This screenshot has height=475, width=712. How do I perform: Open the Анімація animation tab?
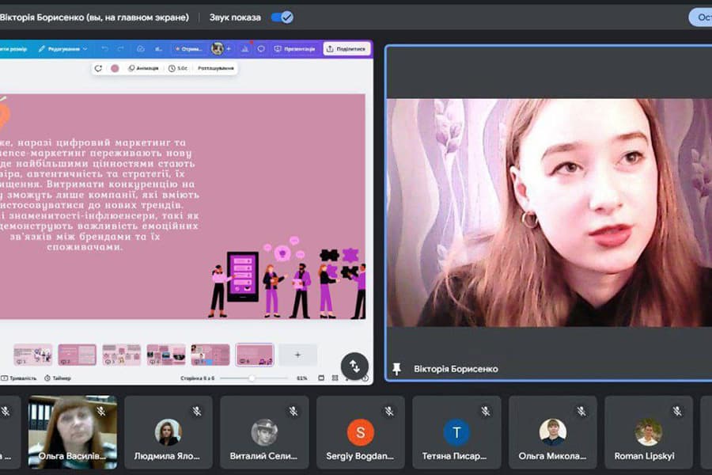tap(143, 68)
